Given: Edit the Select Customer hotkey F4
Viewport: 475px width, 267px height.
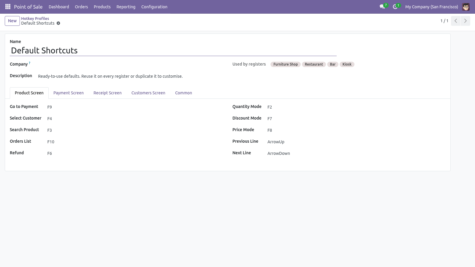Looking at the screenshot, I should coord(135,118).
